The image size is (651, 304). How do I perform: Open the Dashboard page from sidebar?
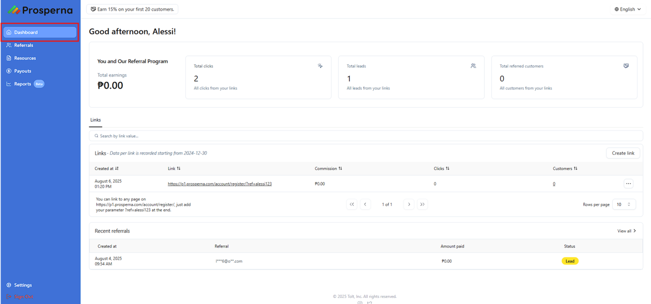click(40, 32)
